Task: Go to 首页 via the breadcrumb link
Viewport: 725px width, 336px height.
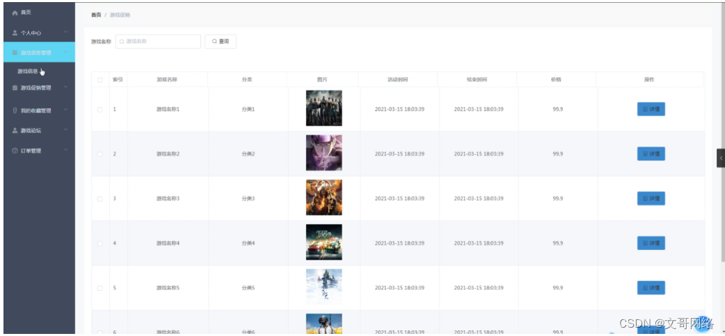Action: click(x=96, y=15)
